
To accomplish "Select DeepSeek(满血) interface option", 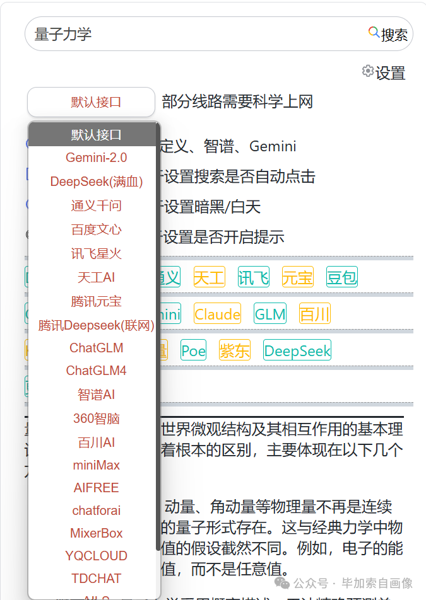I will (x=96, y=182).
